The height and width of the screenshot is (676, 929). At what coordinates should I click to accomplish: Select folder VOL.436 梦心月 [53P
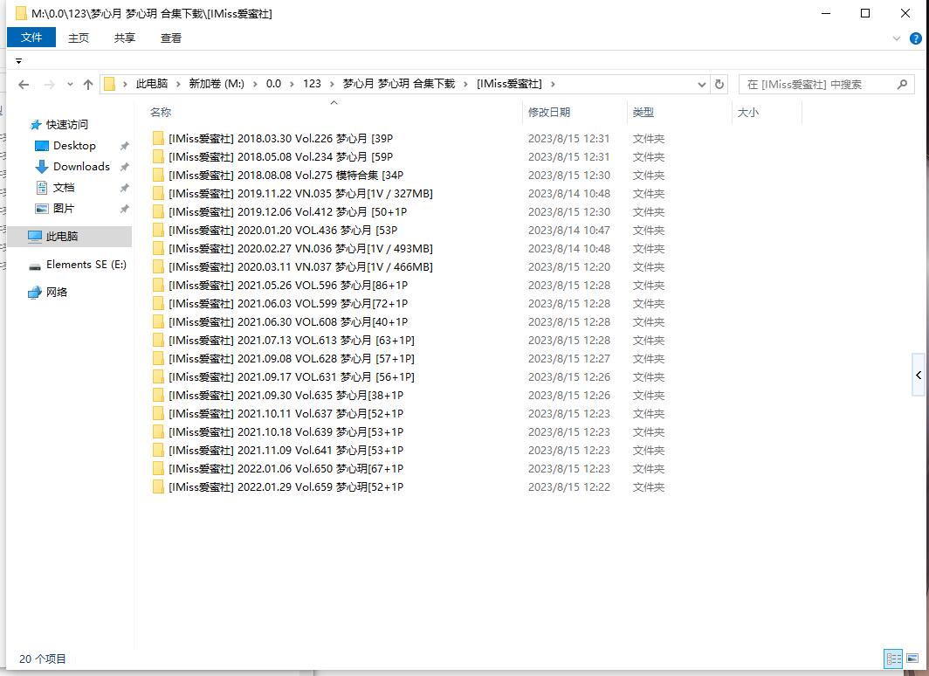[x=283, y=231]
